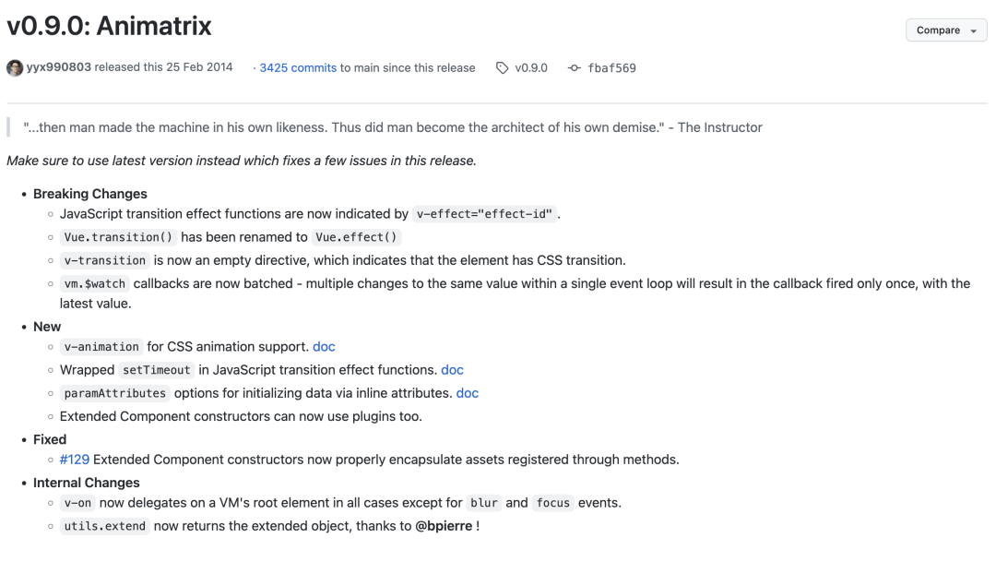Click the Compare dropdown caret arrow
The width and height of the screenshot is (996, 562).
click(x=973, y=31)
